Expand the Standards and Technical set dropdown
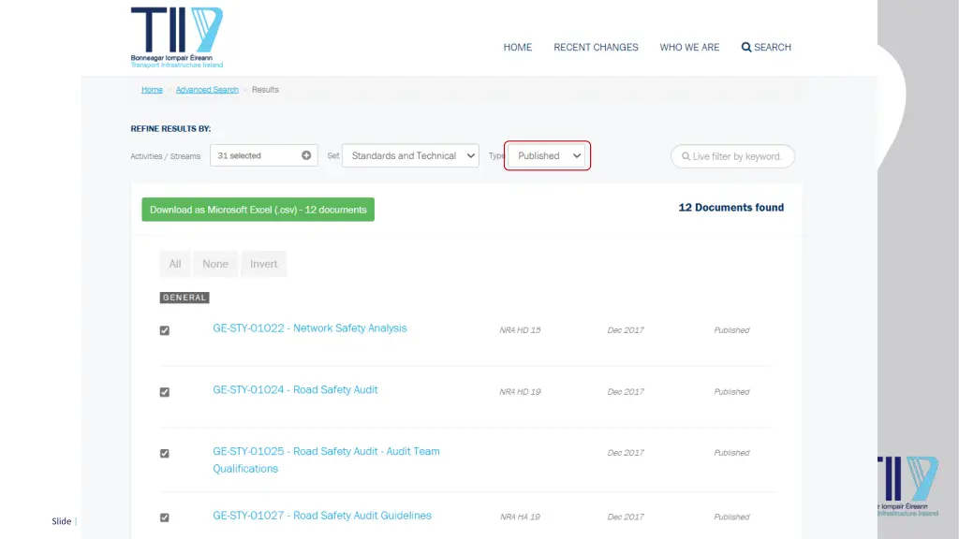The height and width of the screenshot is (539, 959). pyautogui.click(x=410, y=156)
